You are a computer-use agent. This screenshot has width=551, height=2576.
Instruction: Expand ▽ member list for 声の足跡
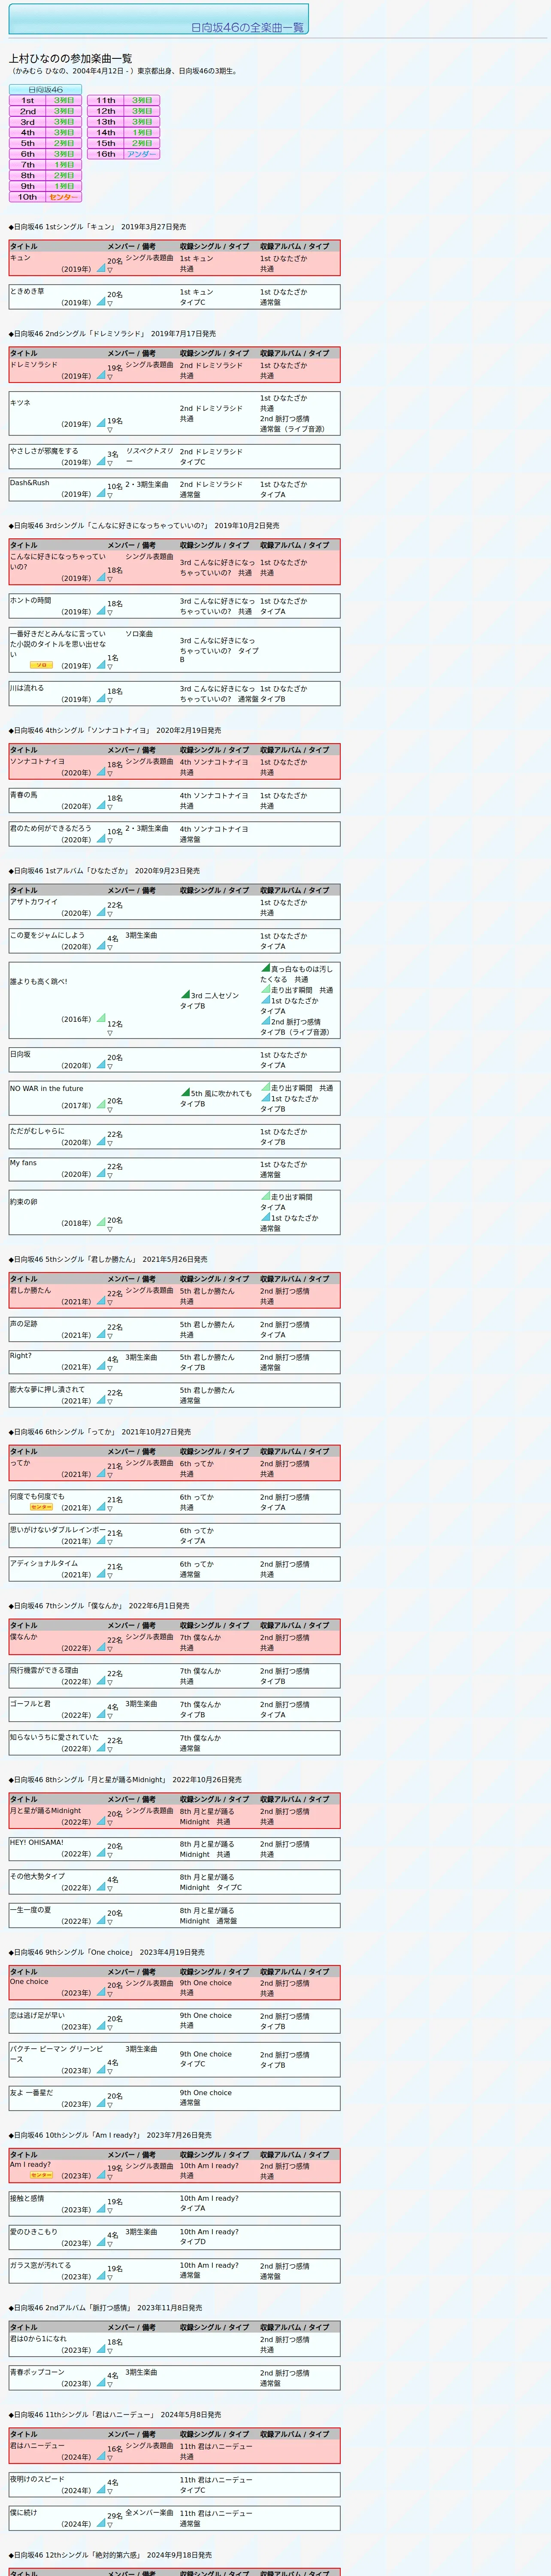tap(110, 1336)
